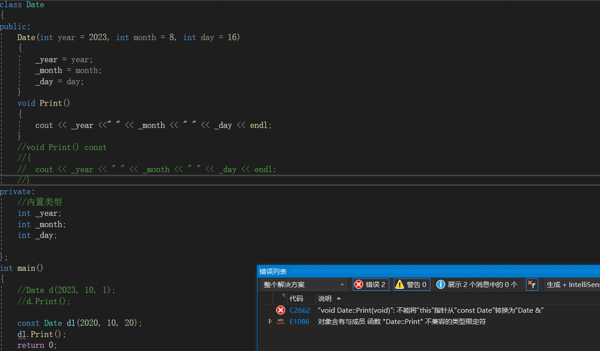Screen dimensions: 600x351
Task: Click the int _month; member declaration
Action: point(42,224)
